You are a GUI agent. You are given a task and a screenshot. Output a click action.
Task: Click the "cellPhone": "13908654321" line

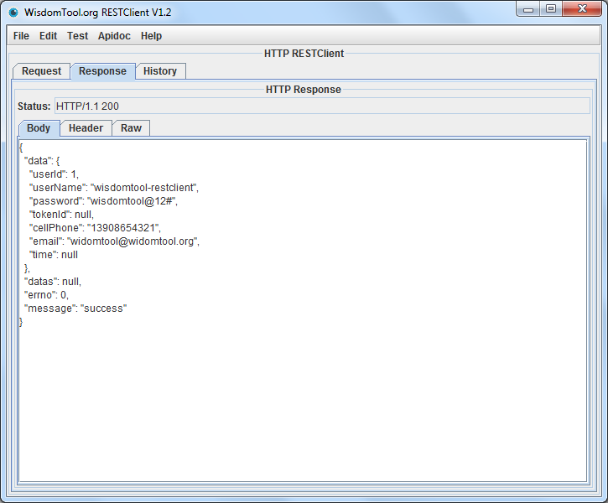(x=95, y=228)
